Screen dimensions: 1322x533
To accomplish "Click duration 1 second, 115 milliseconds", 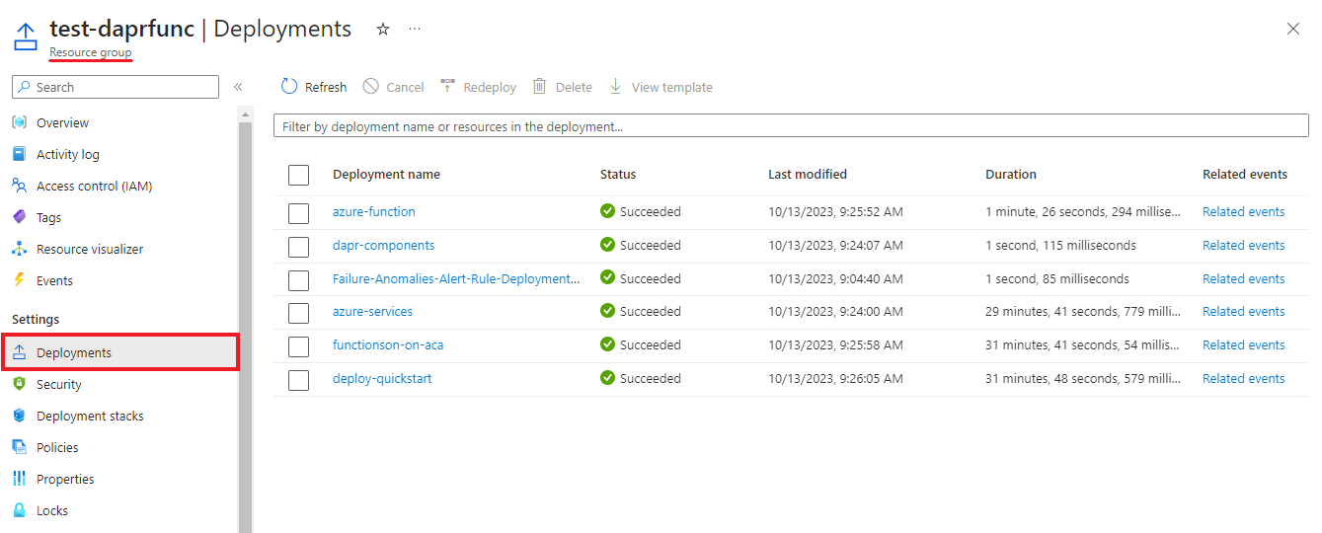I will 1060,245.
